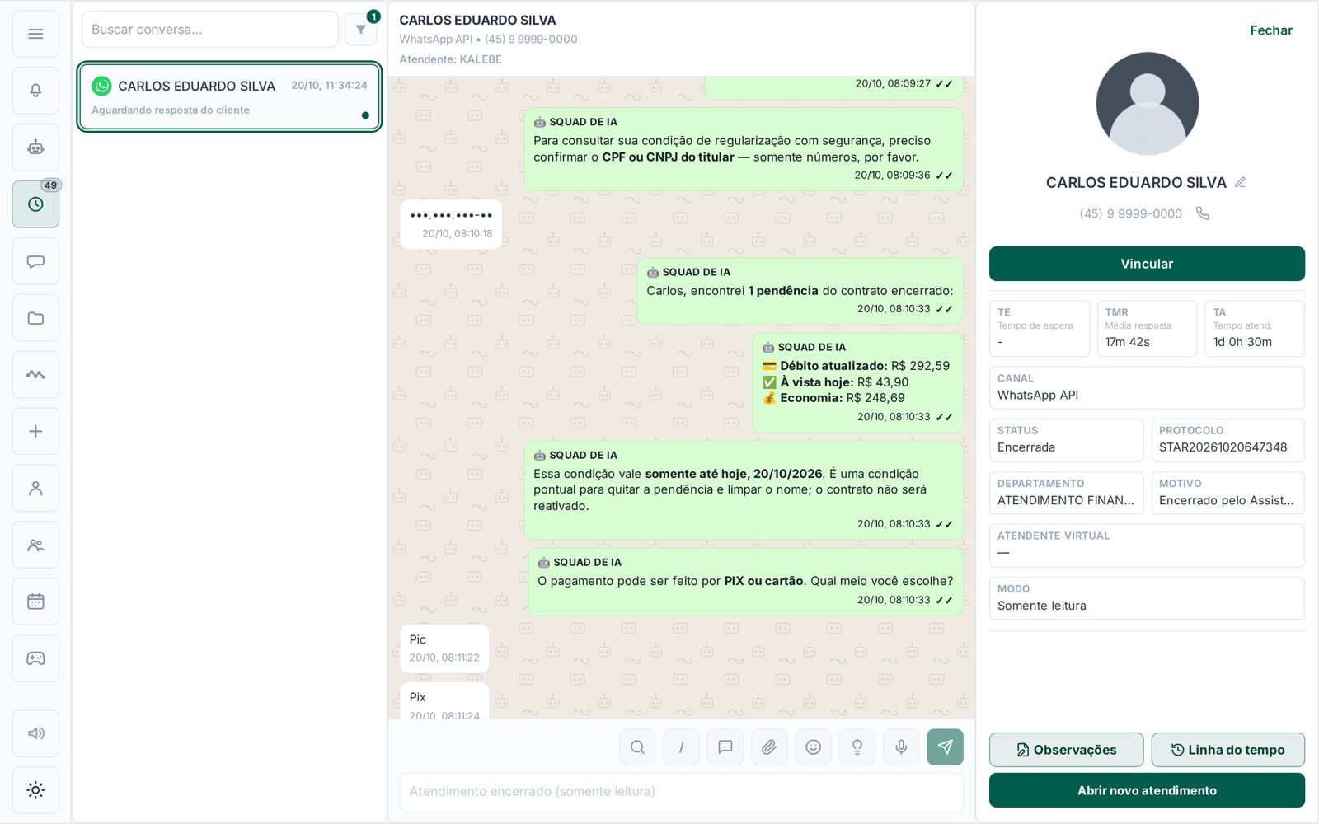Open the activity wave icon in sidebar
1319x824 pixels.
click(x=35, y=375)
